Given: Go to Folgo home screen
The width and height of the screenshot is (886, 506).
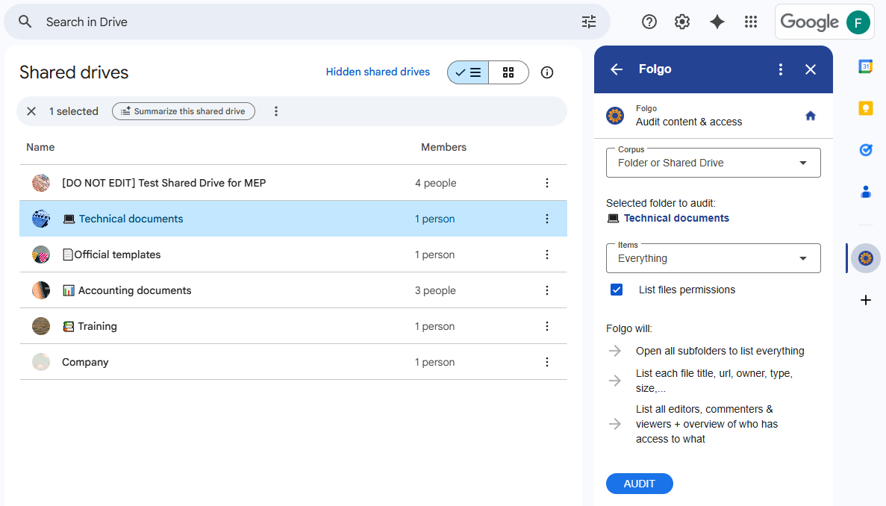Looking at the screenshot, I should tap(811, 116).
